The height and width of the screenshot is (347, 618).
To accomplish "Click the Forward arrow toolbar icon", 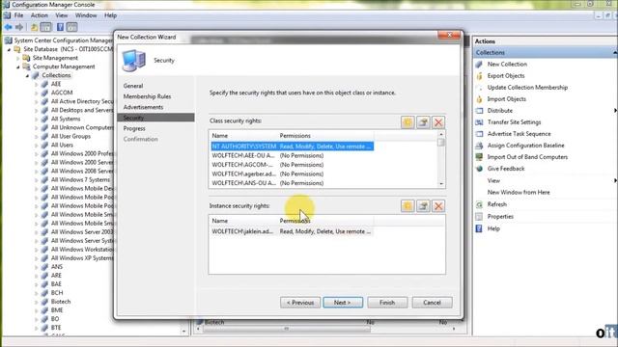I will pyautogui.click(x=19, y=27).
